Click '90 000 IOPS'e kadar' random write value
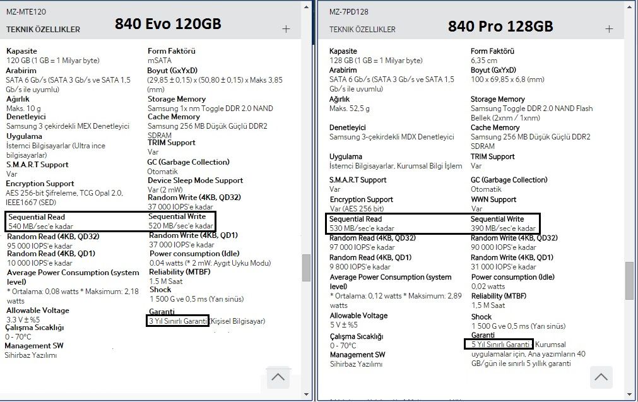The width and height of the screenshot is (638, 402). click(504, 247)
